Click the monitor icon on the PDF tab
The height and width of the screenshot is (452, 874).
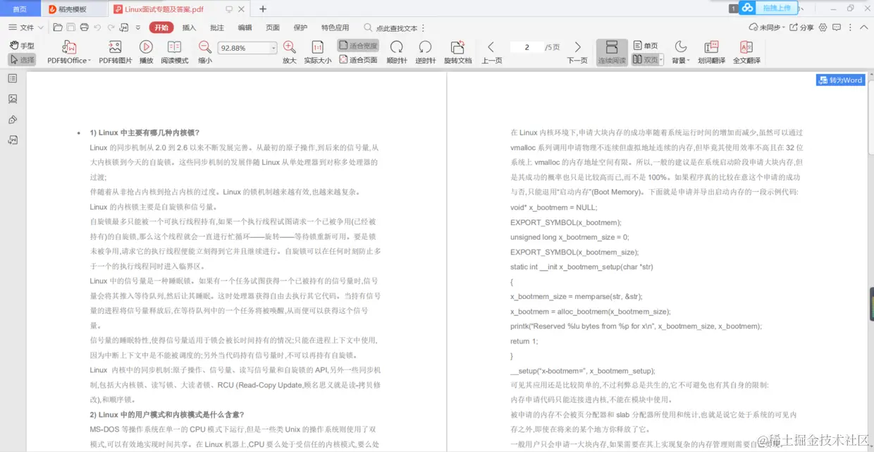[x=228, y=9]
